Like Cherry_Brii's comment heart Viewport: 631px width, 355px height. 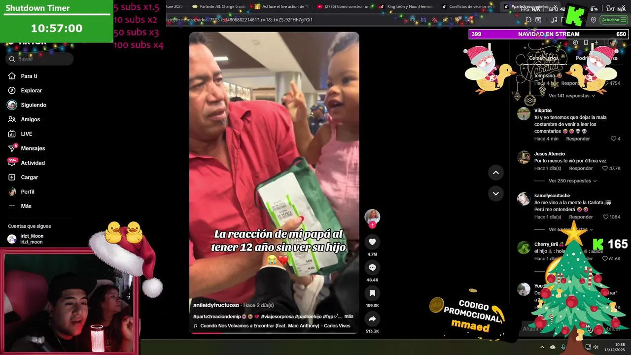pyautogui.click(x=605, y=259)
